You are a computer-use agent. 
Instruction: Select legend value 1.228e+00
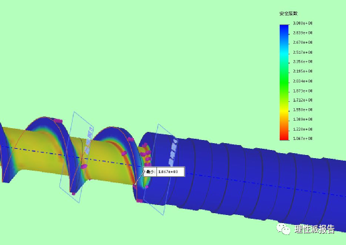303,129
